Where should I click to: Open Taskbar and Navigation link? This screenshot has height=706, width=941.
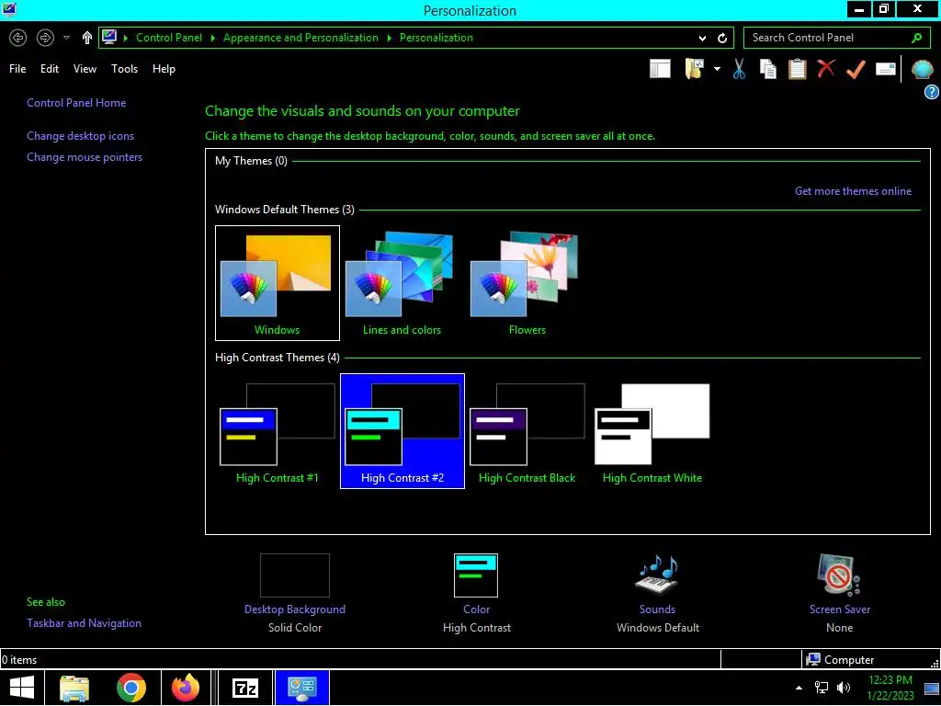click(x=84, y=623)
